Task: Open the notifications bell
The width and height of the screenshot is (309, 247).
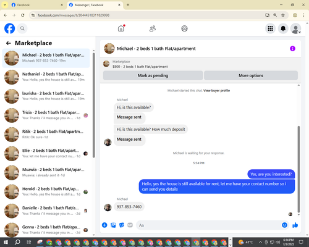Action: (x=283, y=28)
